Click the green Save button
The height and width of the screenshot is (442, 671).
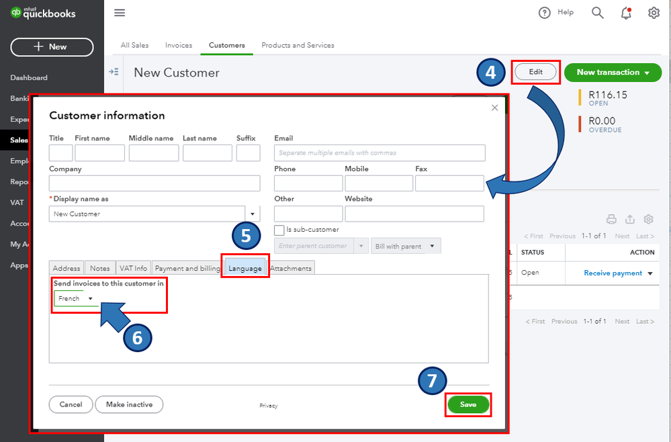coord(467,405)
